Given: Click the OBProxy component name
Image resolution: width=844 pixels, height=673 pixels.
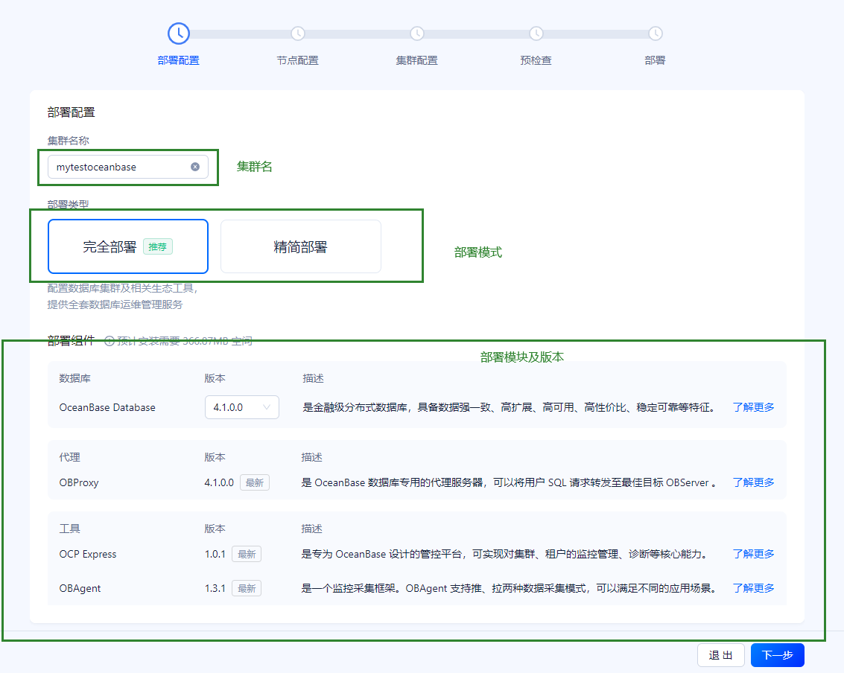Looking at the screenshot, I should [78, 482].
